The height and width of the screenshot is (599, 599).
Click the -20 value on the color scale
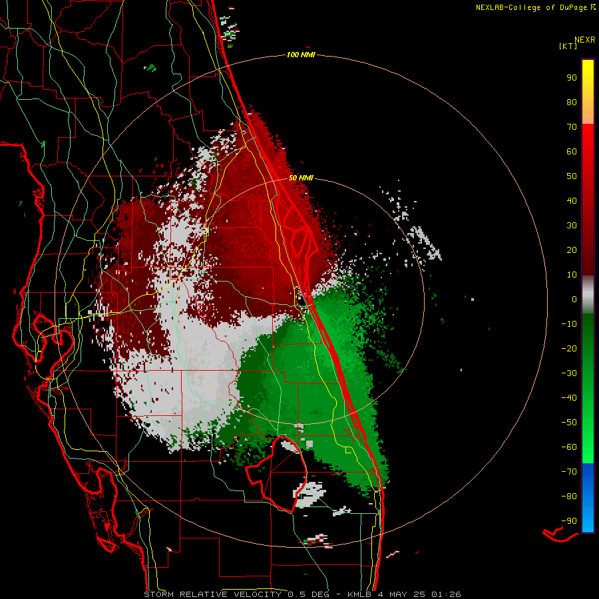[569, 348]
